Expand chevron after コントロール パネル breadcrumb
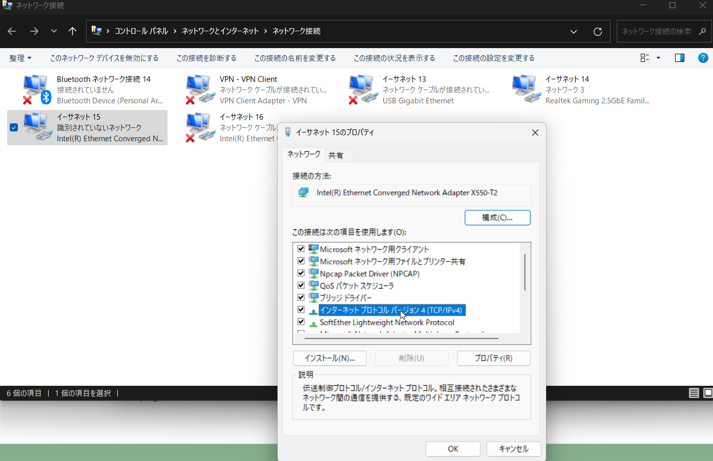This screenshot has width=713, height=461. tap(175, 31)
